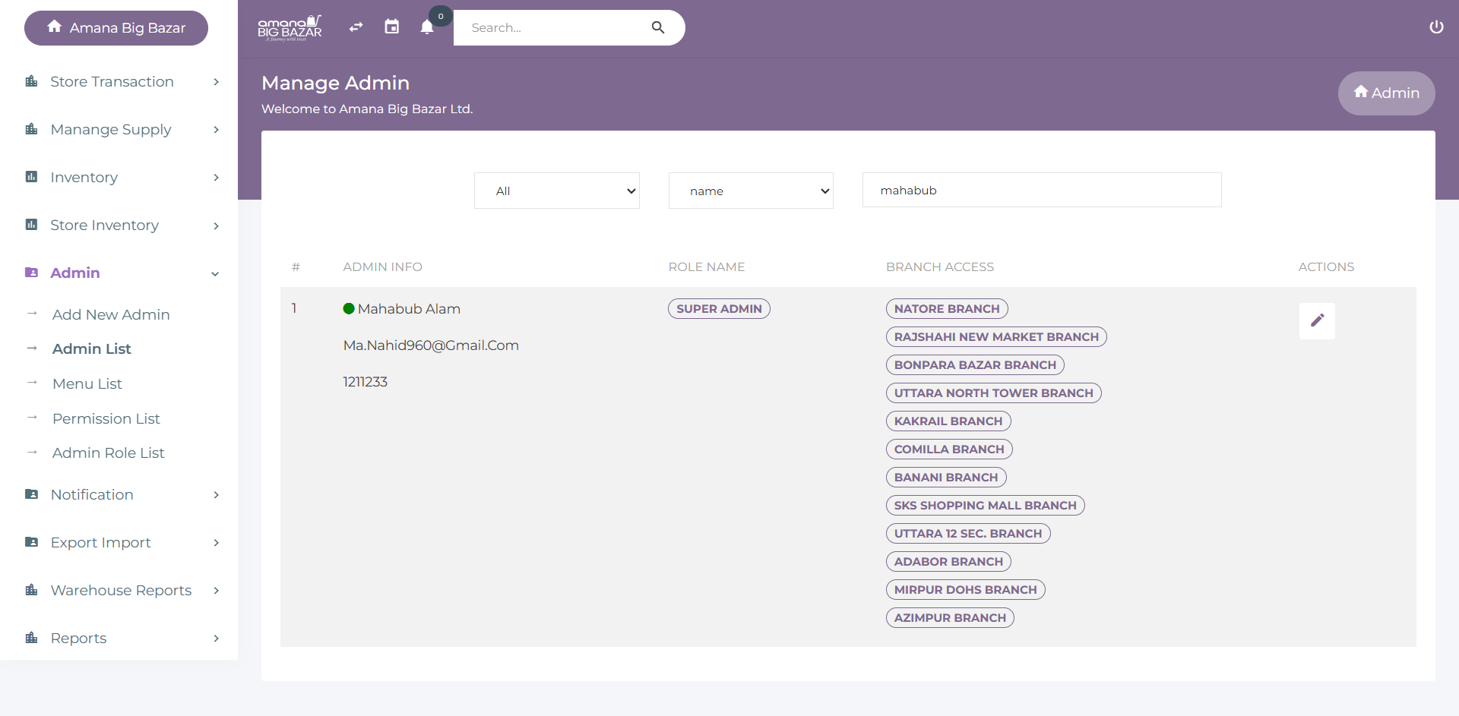Click the Admin breadcrumb button
The image size is (1459, 716).
[1386, 93]
